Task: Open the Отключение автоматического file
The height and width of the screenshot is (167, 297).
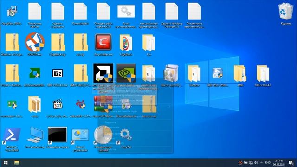Action: click(x=194, y=12)
